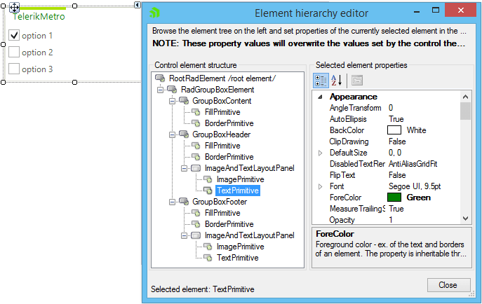Click the ForeColor property name

345,198
